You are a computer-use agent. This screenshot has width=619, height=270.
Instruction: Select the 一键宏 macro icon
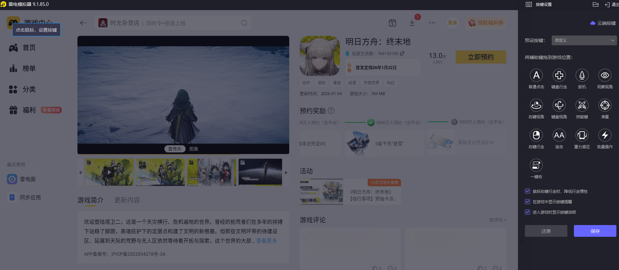[536, 165]
